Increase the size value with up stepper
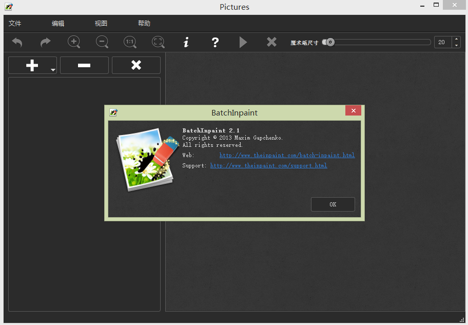468x325 pixels. coord(456,40)
